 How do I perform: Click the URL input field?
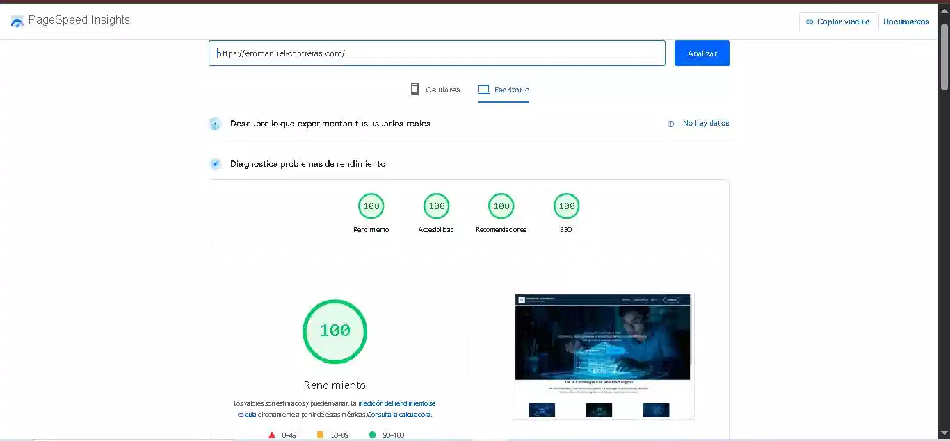437,53
